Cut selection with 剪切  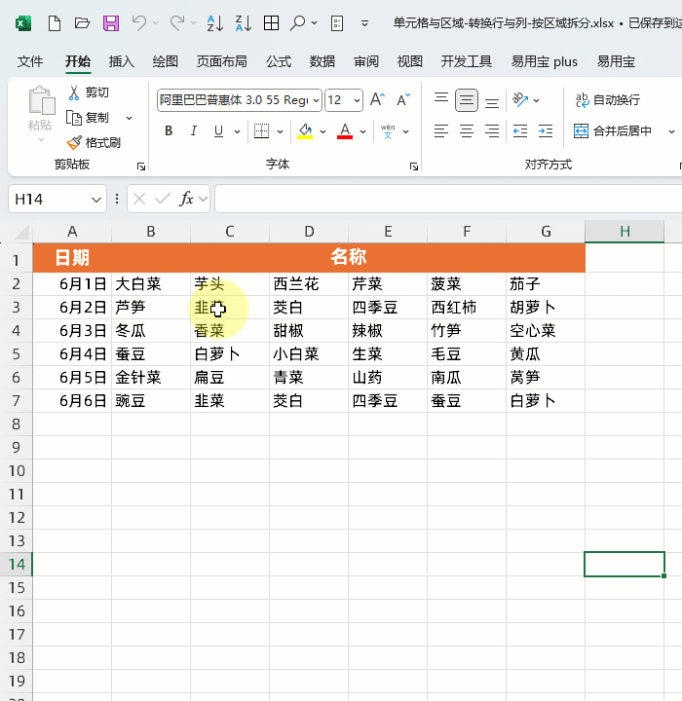click(89, 92)
